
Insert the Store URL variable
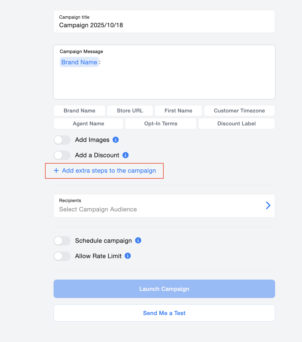click(x=130, y=111)
